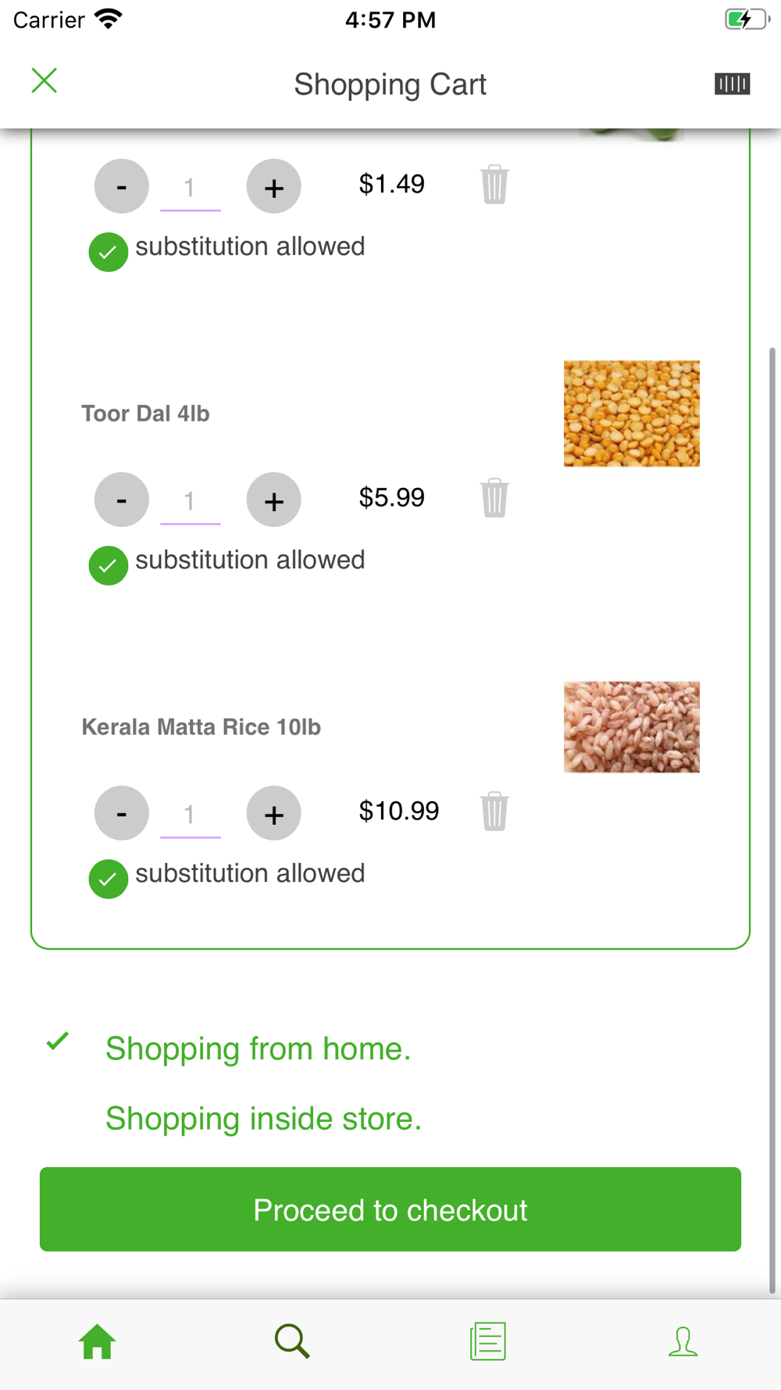Open the orders list tab icon
781x1390 pixels.
(x=488, y=1342)
